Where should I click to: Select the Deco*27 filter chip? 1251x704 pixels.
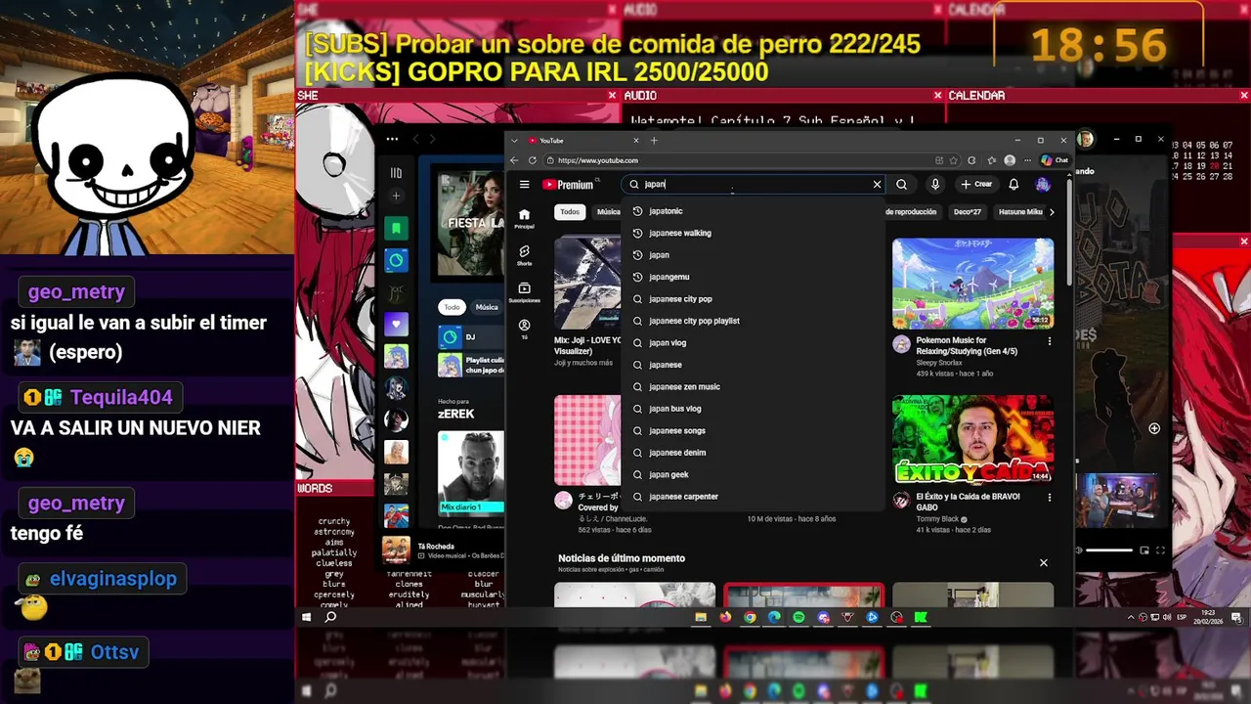pos(968,211)
